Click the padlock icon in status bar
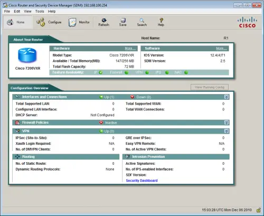The image size is (264, 216). 259,210
